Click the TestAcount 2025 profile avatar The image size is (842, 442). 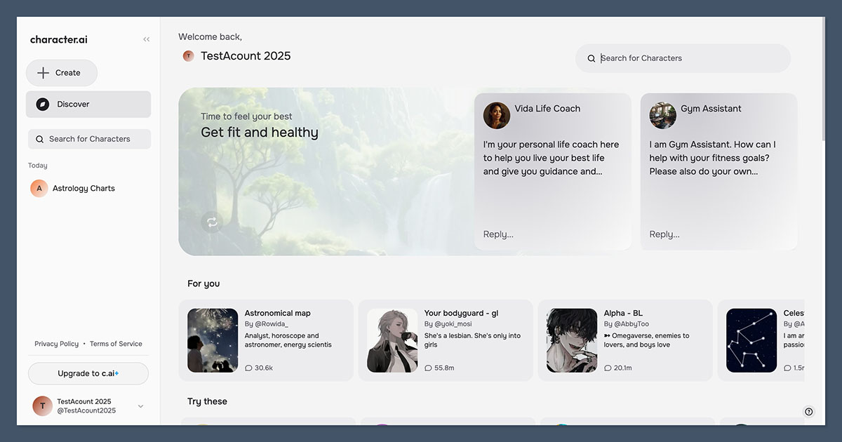point(42,406)
